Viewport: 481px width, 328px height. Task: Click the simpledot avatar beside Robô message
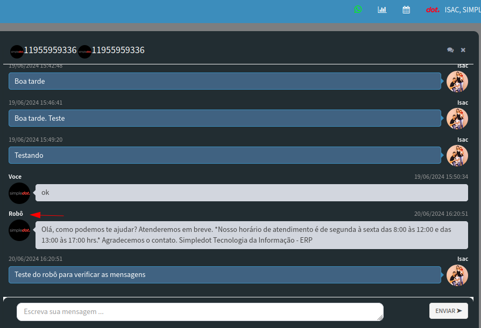click(19, 230)
